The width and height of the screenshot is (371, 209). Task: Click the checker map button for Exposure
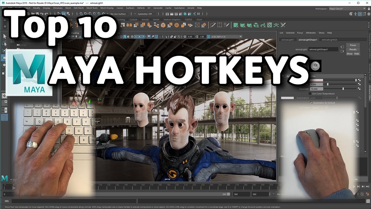[359, 89]
